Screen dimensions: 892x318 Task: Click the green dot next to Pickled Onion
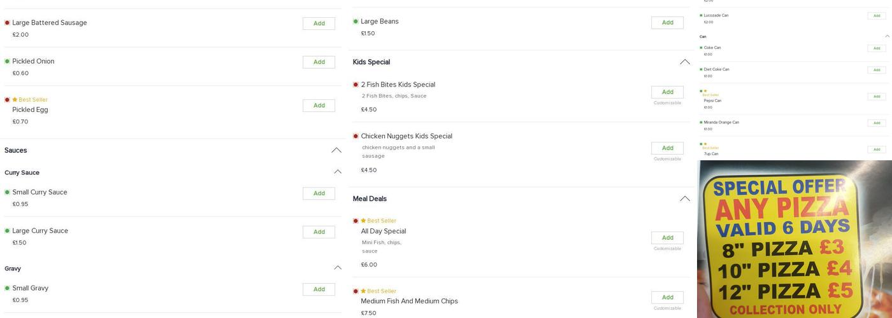point(7,62)
